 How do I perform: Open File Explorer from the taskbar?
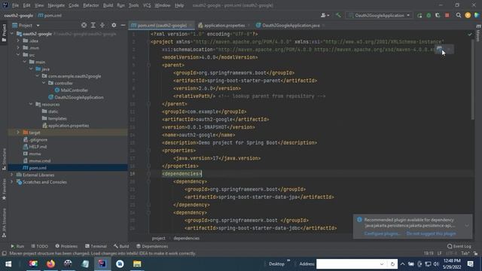coord(137,264)
